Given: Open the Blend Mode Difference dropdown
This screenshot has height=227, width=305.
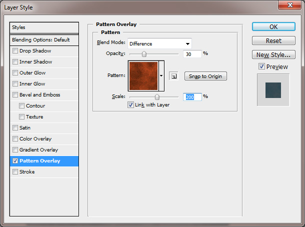Looking at the screenshot, I should point(159,43).
